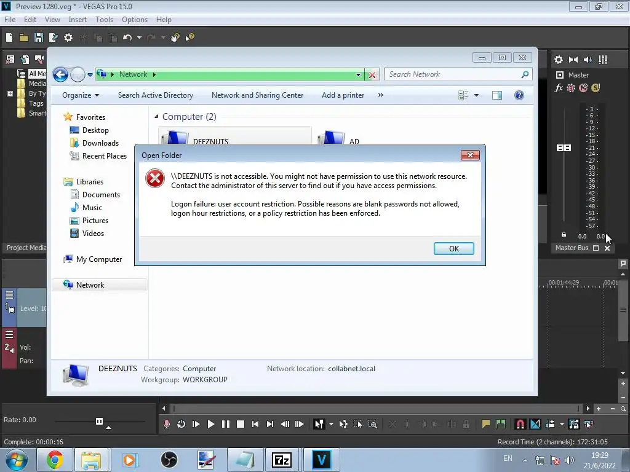Viewport: 630px width, 472px height.
Task: Click the Master Bus volume fader handle
Action: (x=564, y=148)
